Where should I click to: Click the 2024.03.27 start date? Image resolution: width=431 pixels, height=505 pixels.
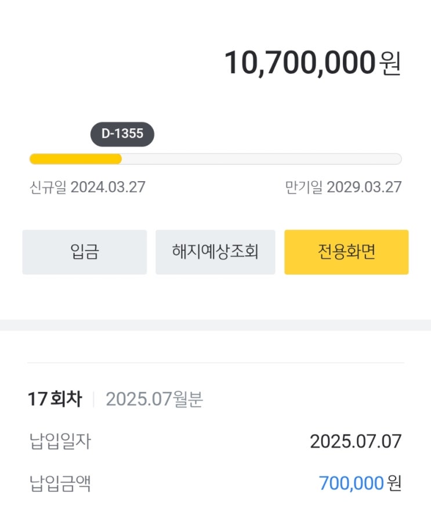(108, 187)
